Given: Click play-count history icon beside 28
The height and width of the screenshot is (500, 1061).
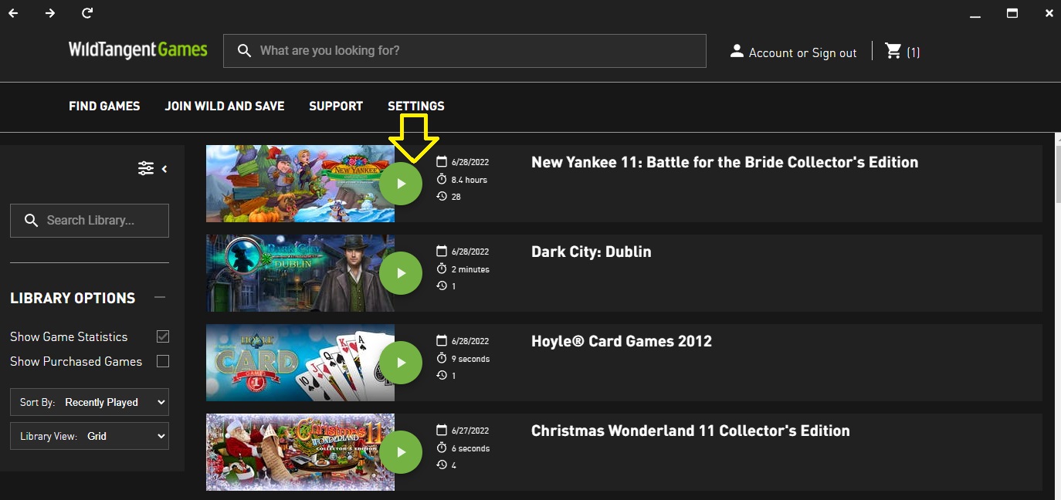Looking at the screenshot, I should point(442,197).
